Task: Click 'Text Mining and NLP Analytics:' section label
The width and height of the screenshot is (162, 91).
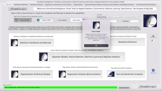Action: coord(121,68)
